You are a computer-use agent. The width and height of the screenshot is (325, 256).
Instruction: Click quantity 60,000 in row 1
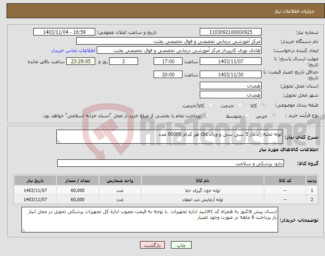77,190
